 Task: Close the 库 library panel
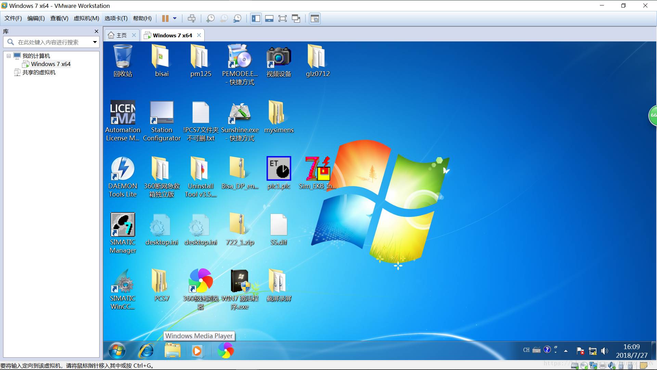[96, 31]
